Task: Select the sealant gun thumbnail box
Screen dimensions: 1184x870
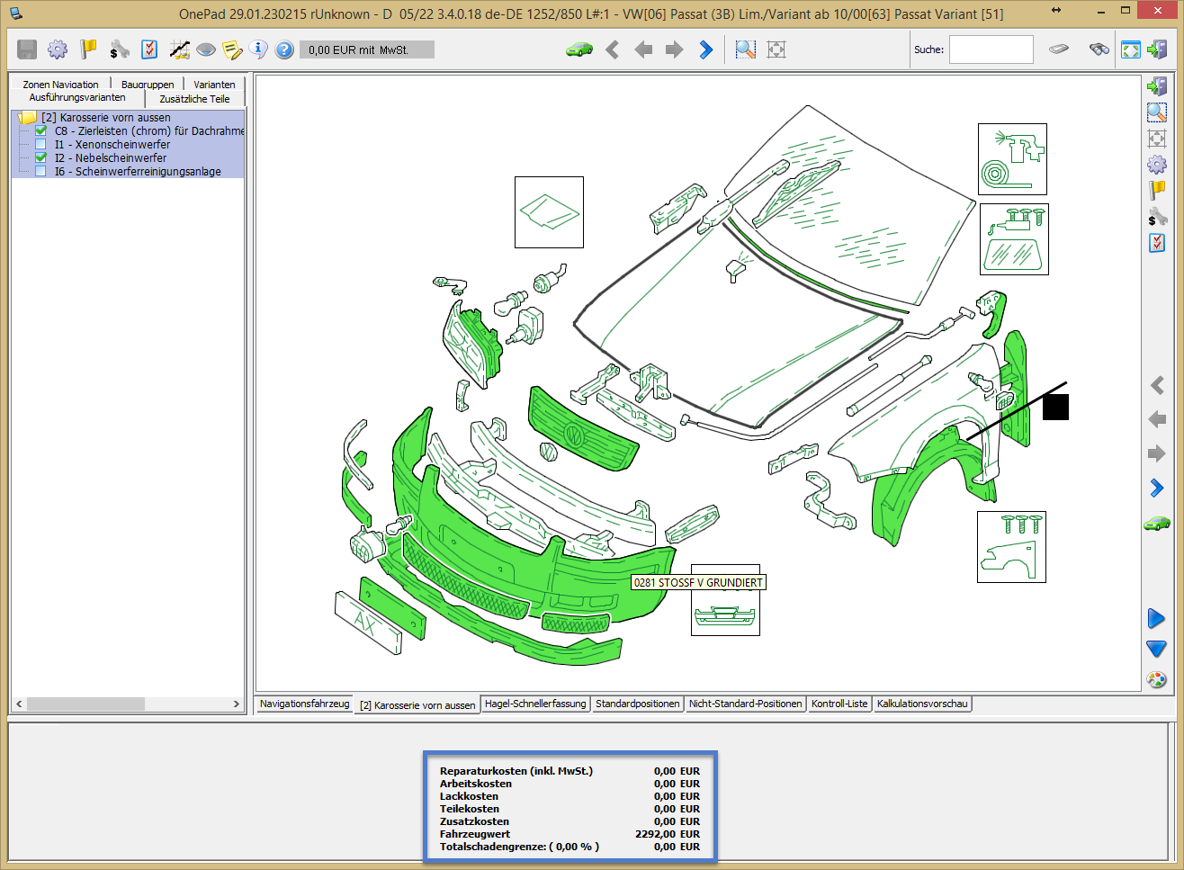Action: pos(1012,159)
